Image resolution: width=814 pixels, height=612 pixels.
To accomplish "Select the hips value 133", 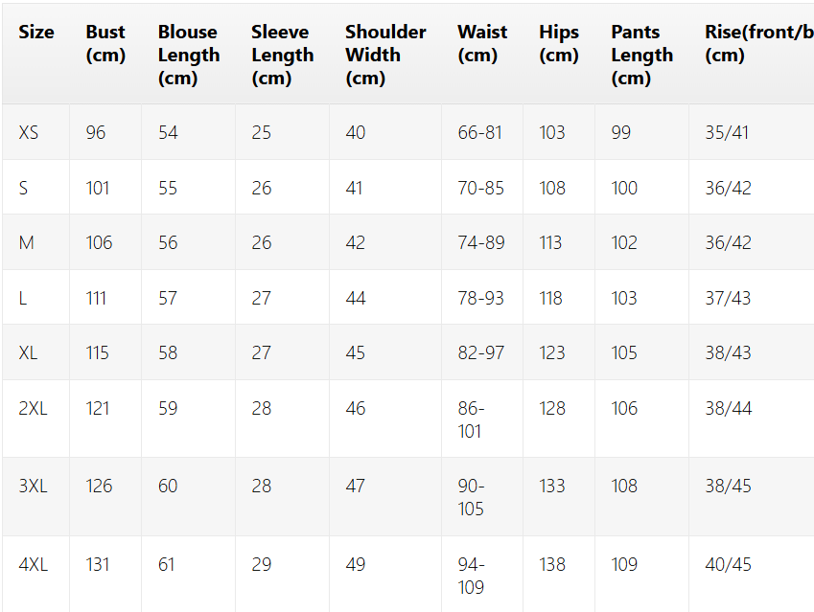I will (x=552, y=486).
